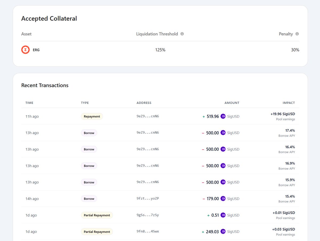Open address 9gSs...7zSy
The height and width of the screenshot is (241, 320).
click(147, 215)
